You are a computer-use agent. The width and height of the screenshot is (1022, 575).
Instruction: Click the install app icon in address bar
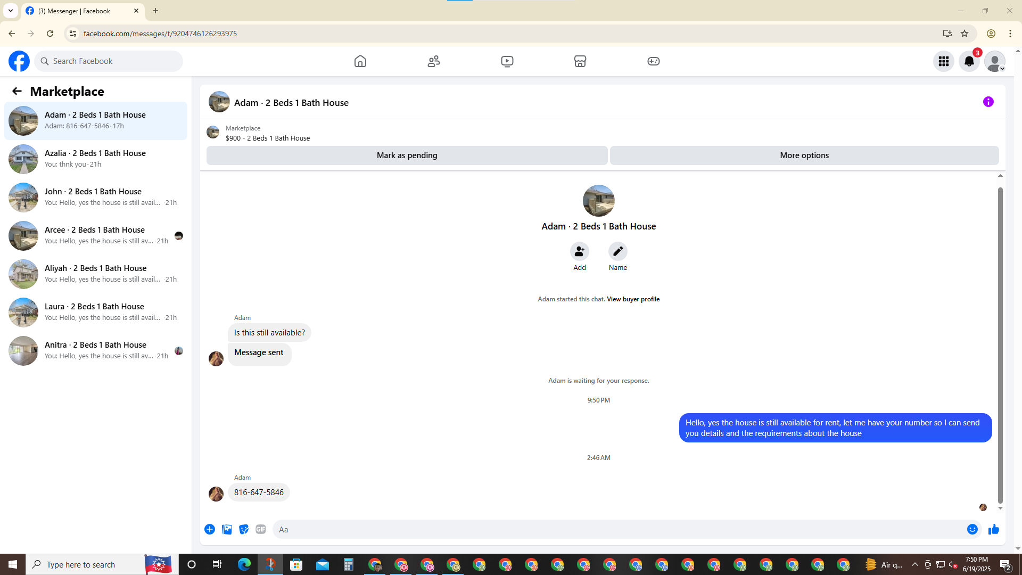coord(947,34)
